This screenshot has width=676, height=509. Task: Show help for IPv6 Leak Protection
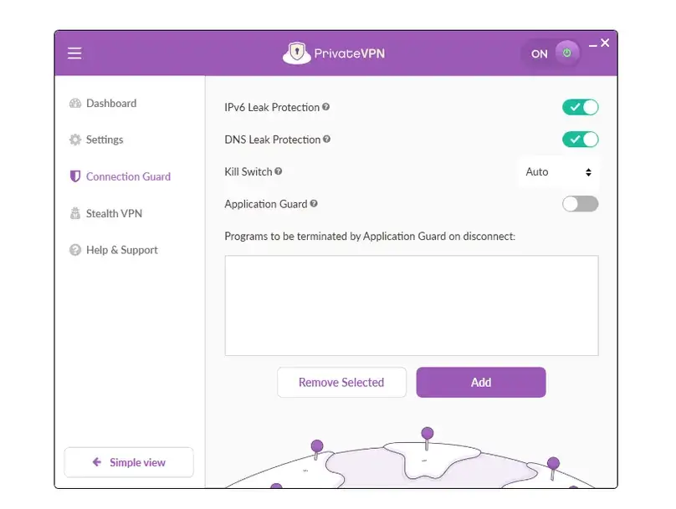(326, 107)
